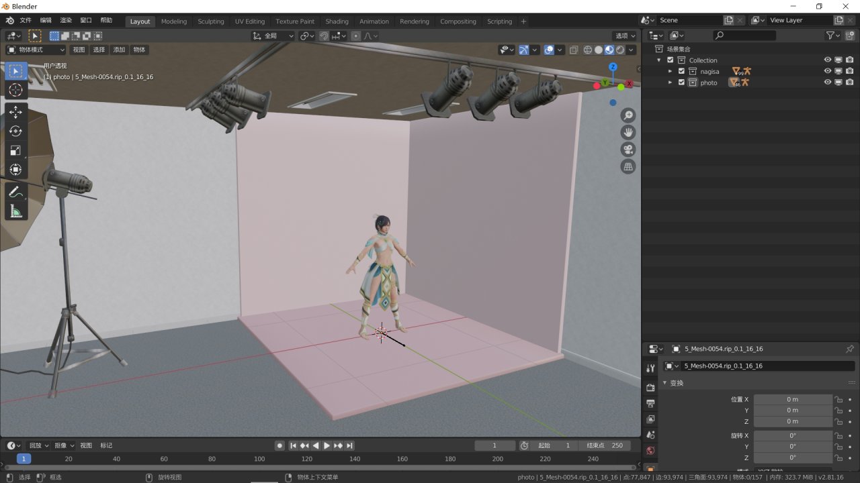Collapse the Collection tree row
The height and width of the screenshot is (483, 860).
click(x=659, y=60)
